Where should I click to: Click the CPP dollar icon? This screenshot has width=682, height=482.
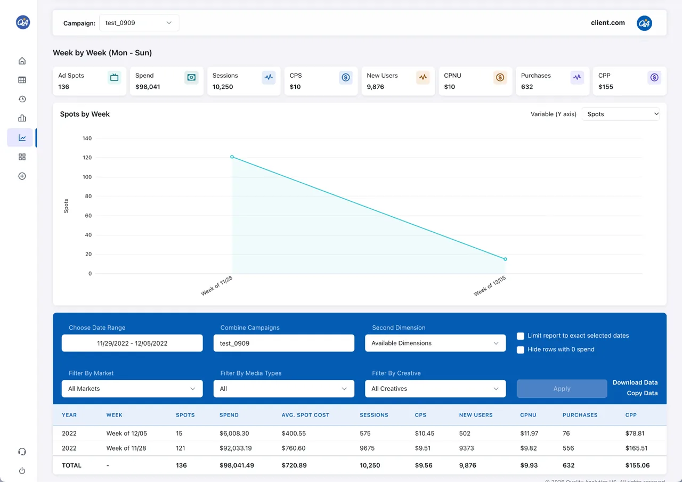(654, 78)
